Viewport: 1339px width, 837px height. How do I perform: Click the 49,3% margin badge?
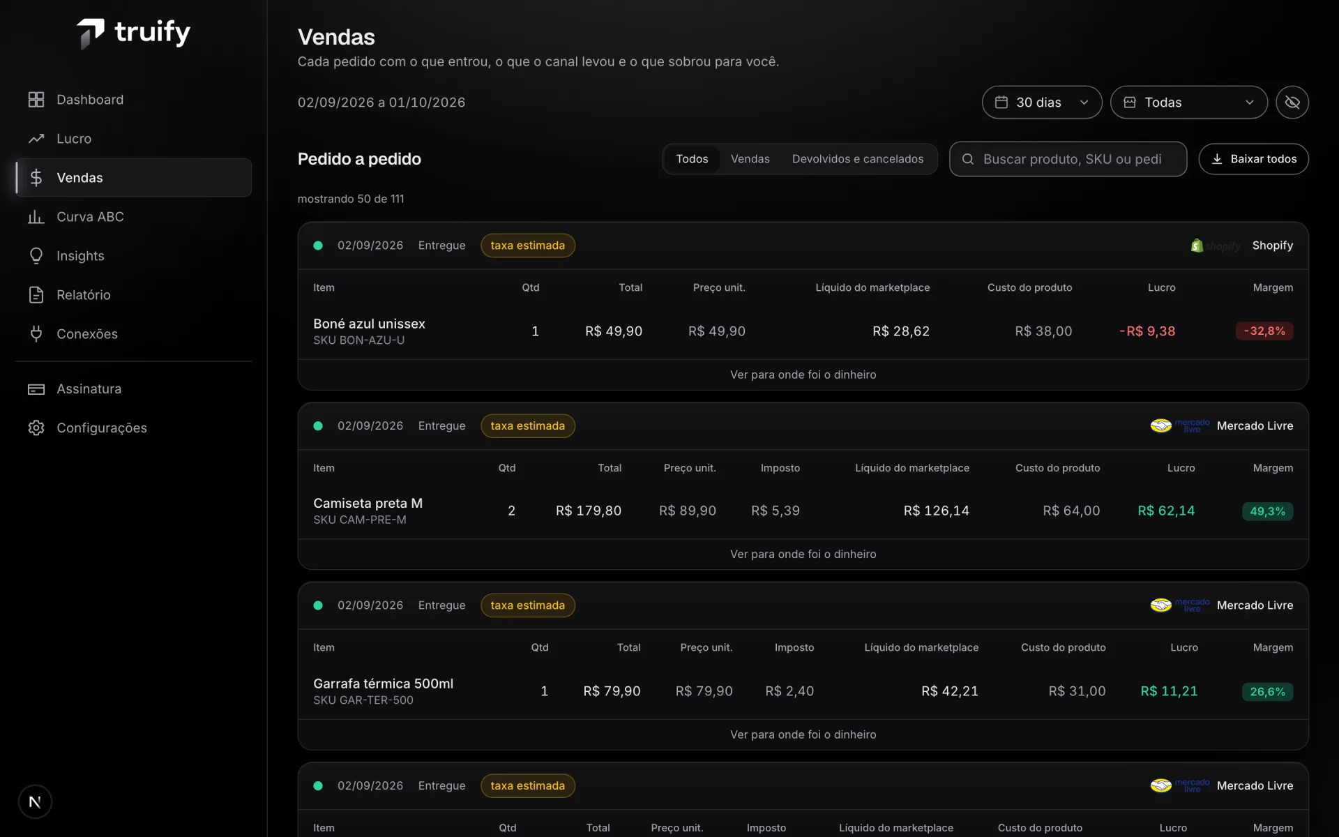click(1267, 511)
